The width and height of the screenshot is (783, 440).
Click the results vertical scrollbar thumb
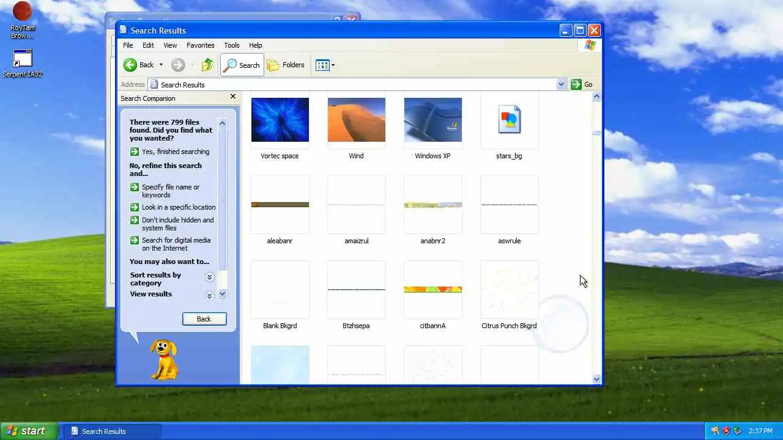point(596,133)
